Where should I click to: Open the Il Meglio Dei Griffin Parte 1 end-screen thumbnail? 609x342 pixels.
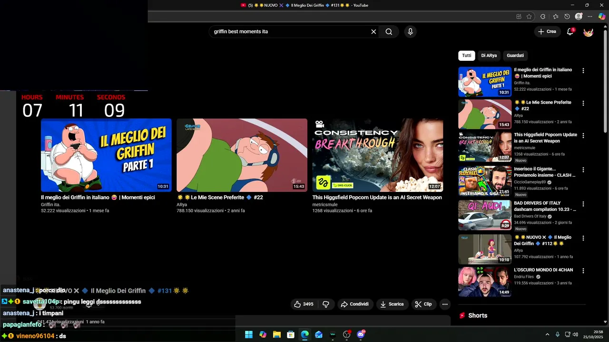pyautogui.click(x=106, y=155)
